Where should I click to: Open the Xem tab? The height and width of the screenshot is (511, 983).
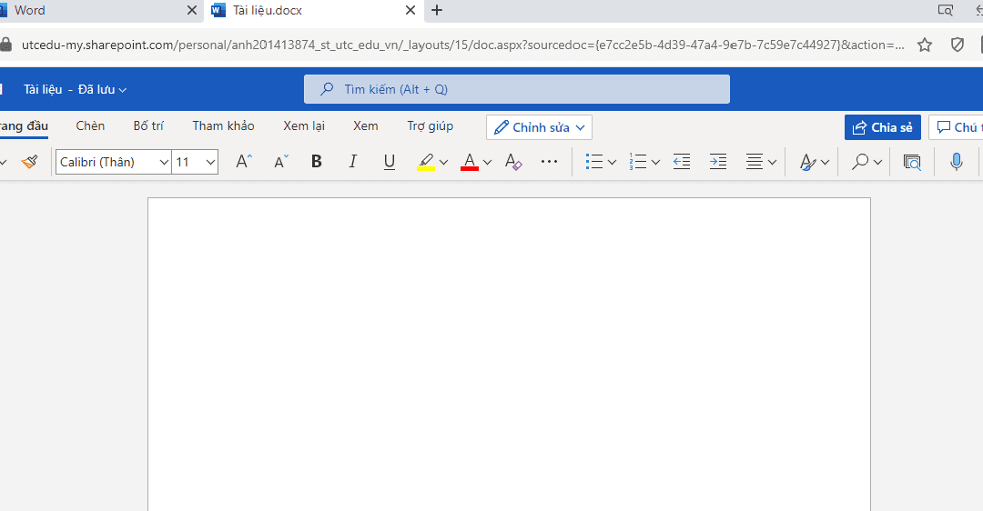click(x=366, y=125)
